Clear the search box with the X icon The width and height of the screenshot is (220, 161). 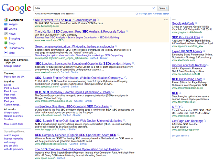tap(154, 8)
